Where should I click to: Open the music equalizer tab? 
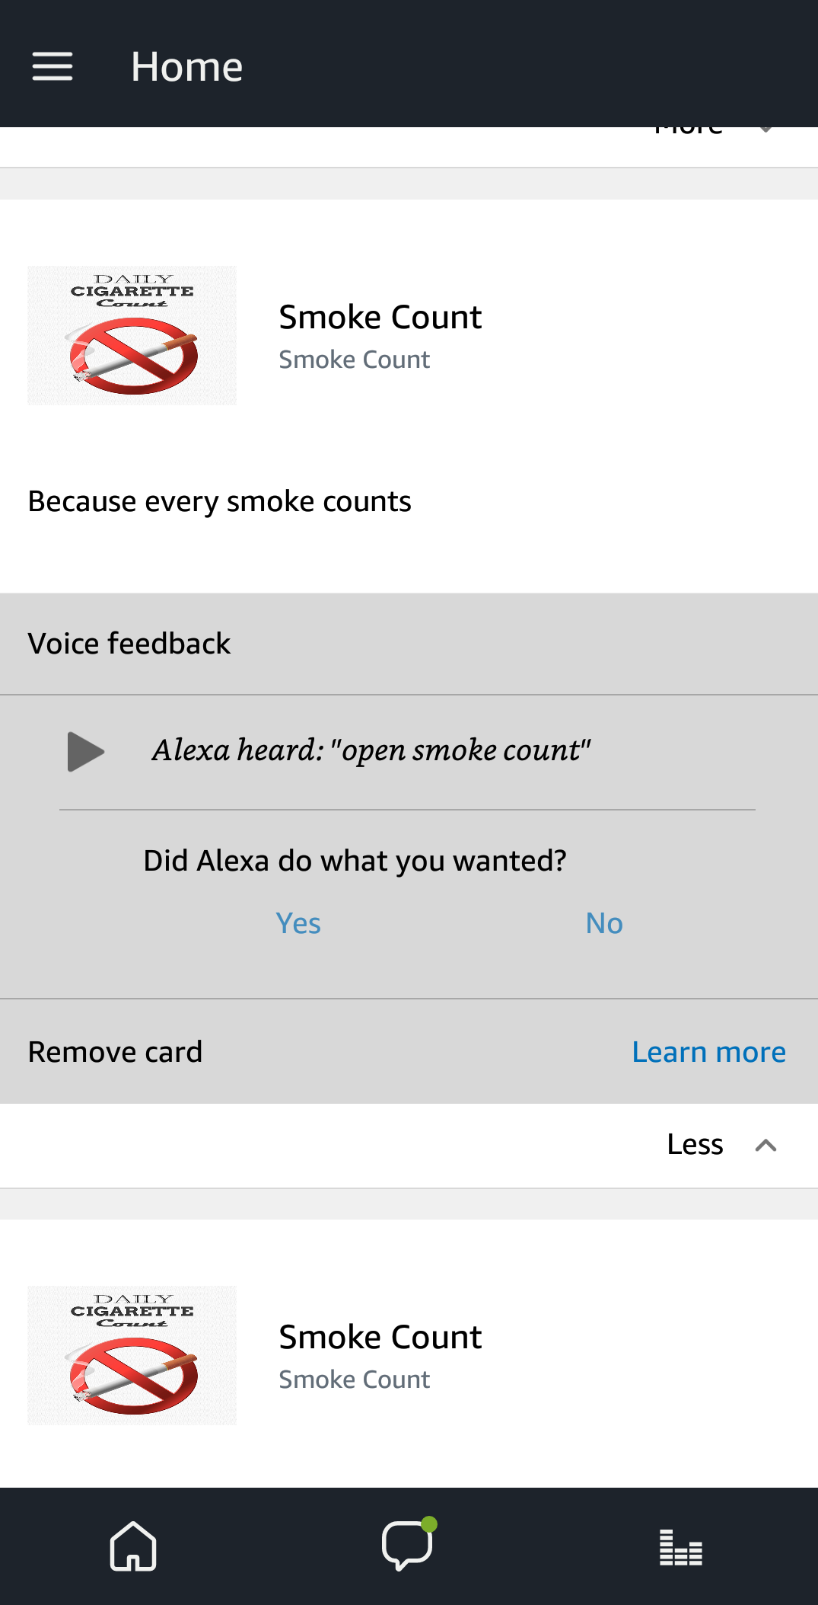click(x=681, y=1548)
